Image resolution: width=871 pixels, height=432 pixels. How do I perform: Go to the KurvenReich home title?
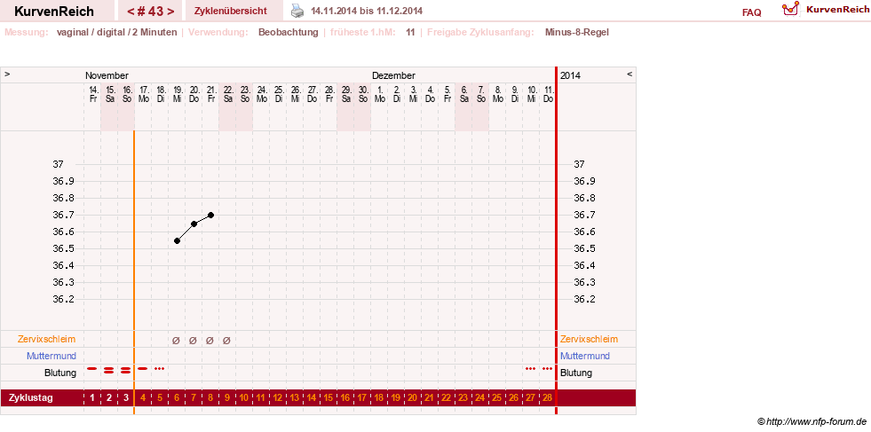[x=54, y=12]
